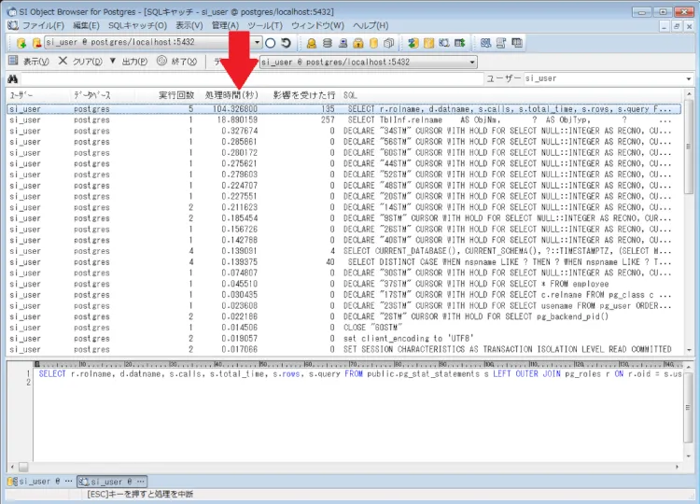Click the SQL text in the editor pane
This screenshot has width=700, height=504.
(360, 374)
